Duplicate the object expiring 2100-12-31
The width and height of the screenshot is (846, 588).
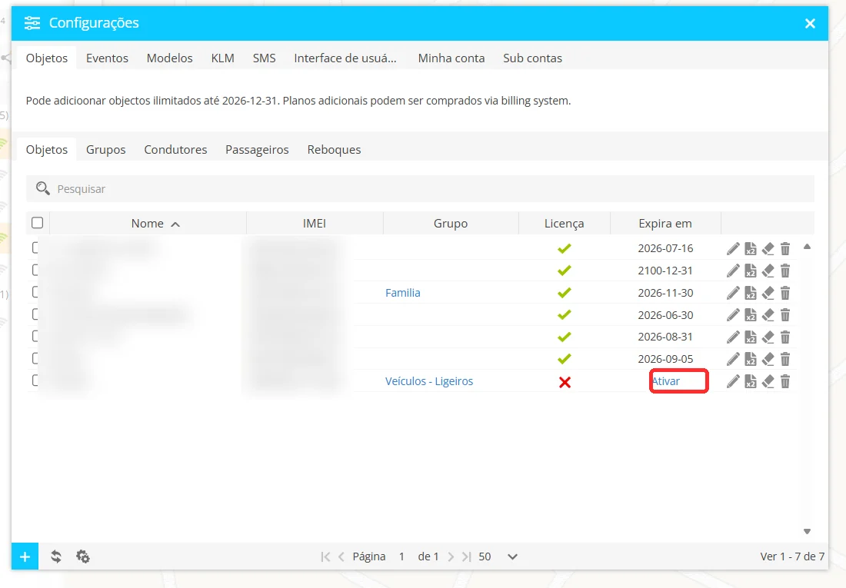coord(751,271)
